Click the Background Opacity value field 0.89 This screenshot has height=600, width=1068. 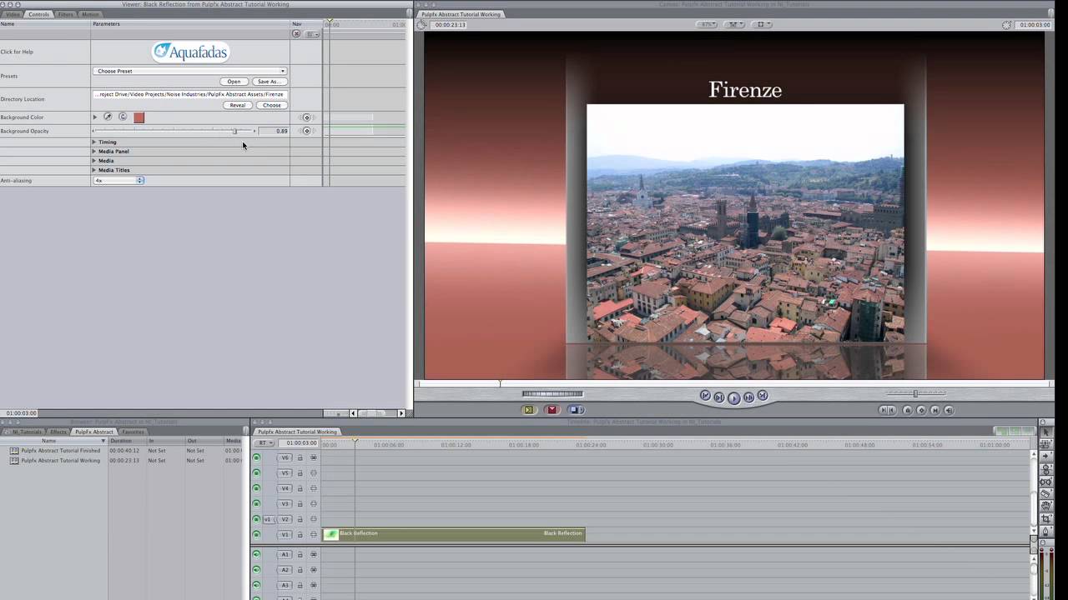273,131
